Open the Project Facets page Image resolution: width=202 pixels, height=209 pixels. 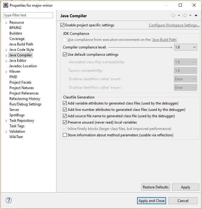20,82
